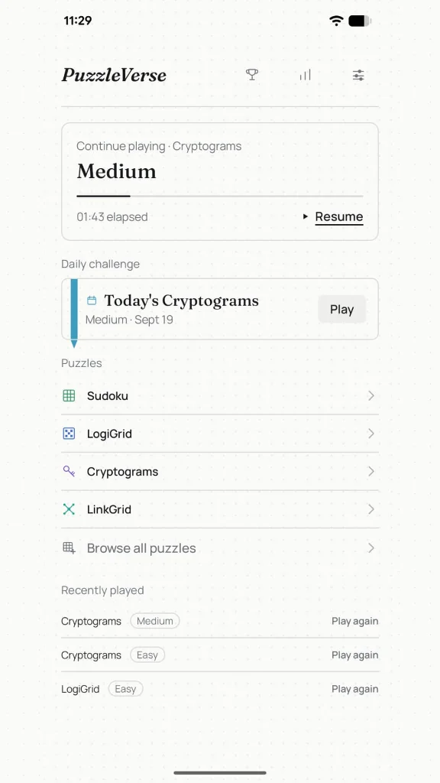This screenshot has height=783, width=440.
Task: Open the bar chart statistics icon
Action: (x=305, y=75)
